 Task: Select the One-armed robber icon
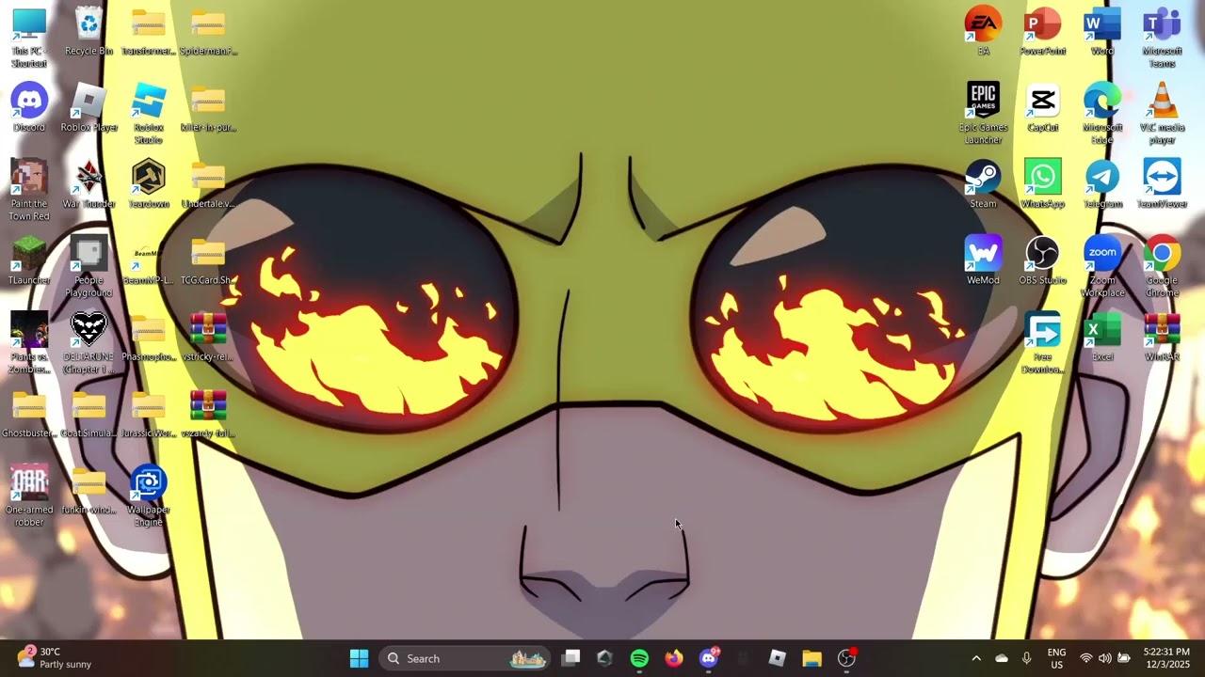[29, 496]
